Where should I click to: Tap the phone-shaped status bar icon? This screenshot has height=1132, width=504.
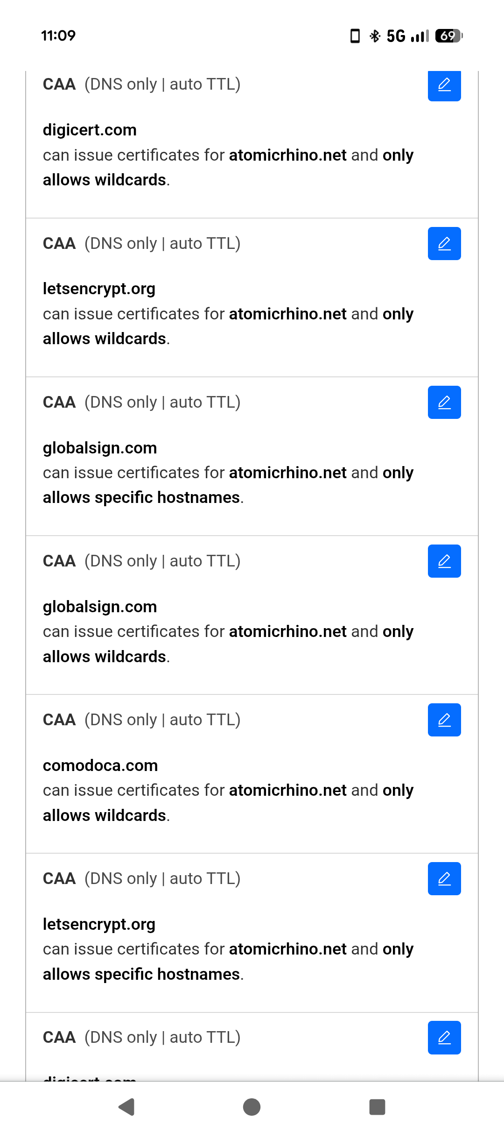(x=355, y=36)
